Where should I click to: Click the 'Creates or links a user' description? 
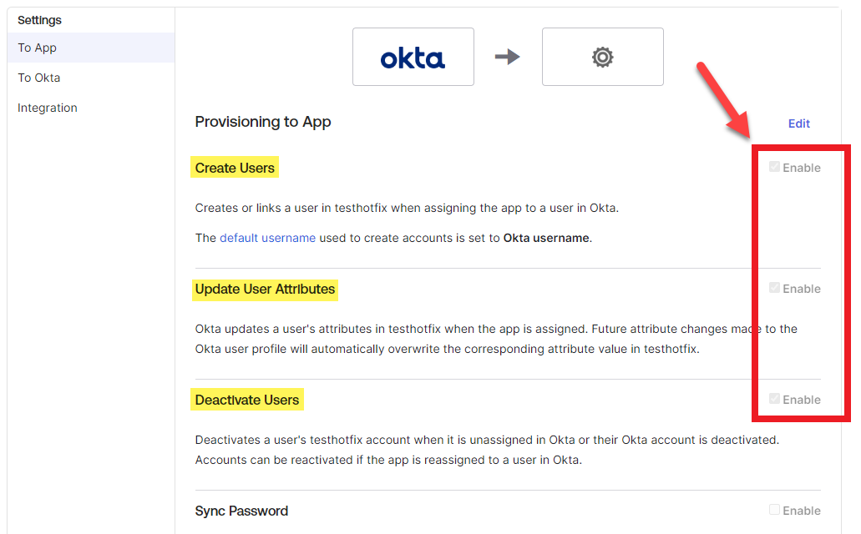(407, 208)
